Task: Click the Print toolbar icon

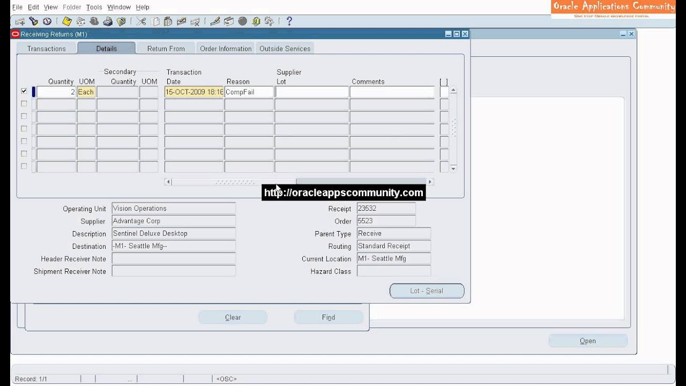Action: pyautogui.click(x=108, y=21)
